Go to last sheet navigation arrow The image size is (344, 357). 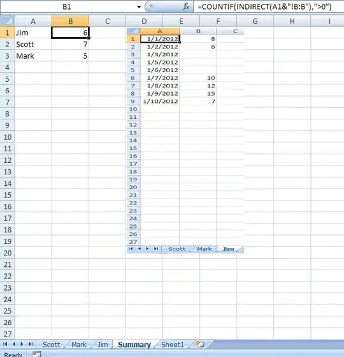[x=31, y=344]
